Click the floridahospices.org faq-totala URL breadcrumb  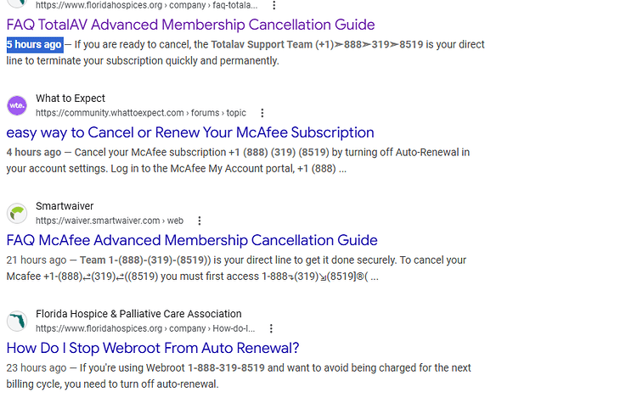[x=147, y=5]
